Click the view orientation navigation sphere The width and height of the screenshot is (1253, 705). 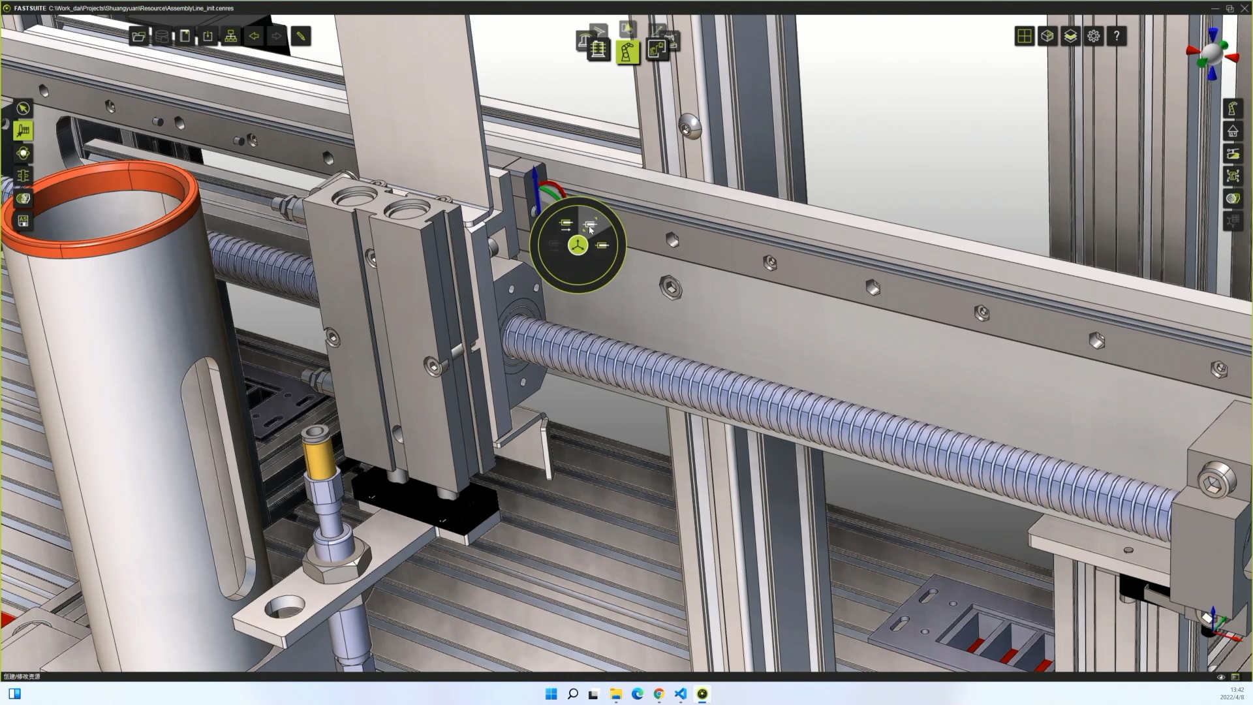coord(1212,55)
